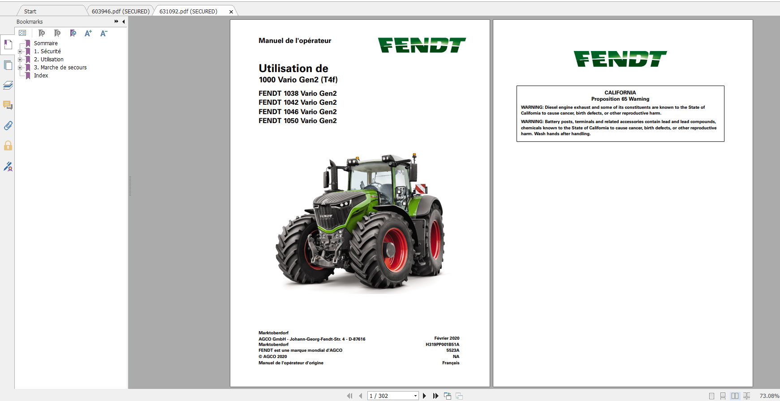780x401 pixels.
Task: Jump to the last page
Action: coord(435,396)
